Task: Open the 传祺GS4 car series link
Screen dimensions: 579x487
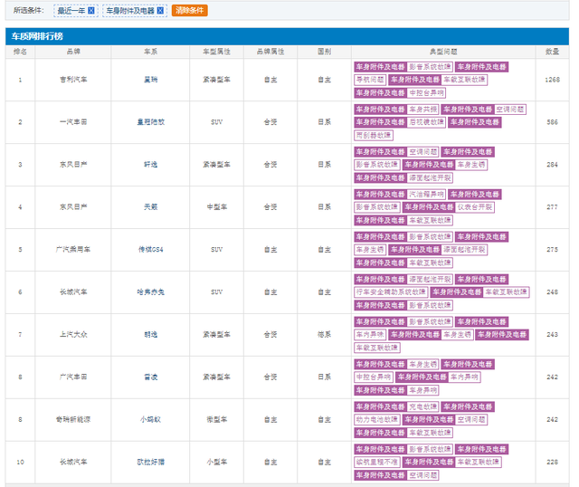Action: (151, 250)
